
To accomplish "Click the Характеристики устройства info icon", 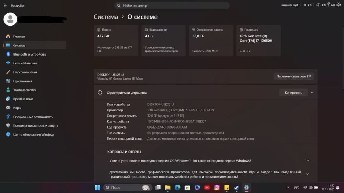I will [x=100, y=93].
